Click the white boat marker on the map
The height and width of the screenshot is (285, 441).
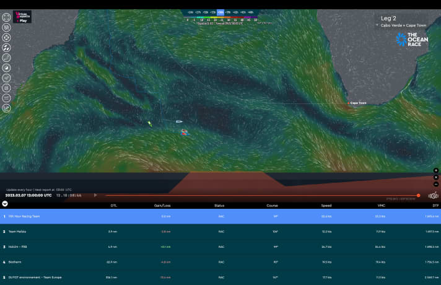tap(179, 121)
